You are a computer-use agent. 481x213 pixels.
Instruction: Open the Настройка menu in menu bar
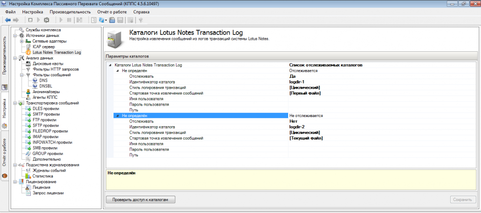33,12
